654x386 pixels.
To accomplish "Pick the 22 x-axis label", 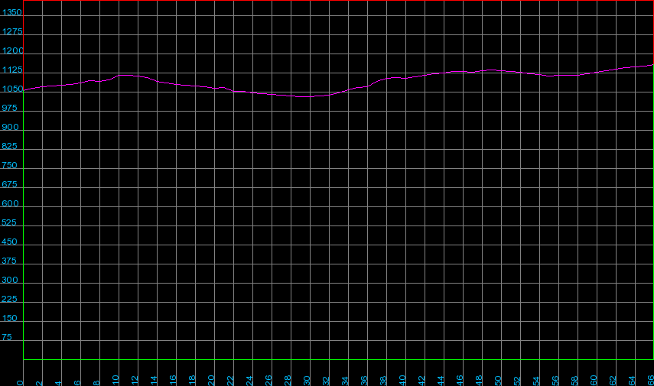I will click(x=230, y=381).
